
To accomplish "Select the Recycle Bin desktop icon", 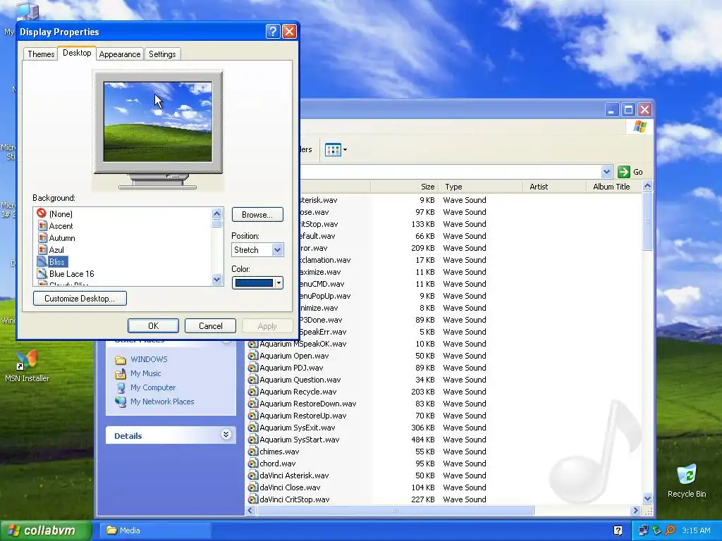I will [687, 474].
